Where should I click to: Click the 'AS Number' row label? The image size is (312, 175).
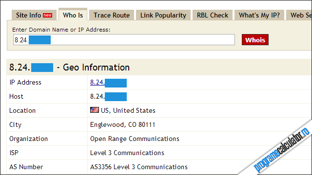[26, 167]
